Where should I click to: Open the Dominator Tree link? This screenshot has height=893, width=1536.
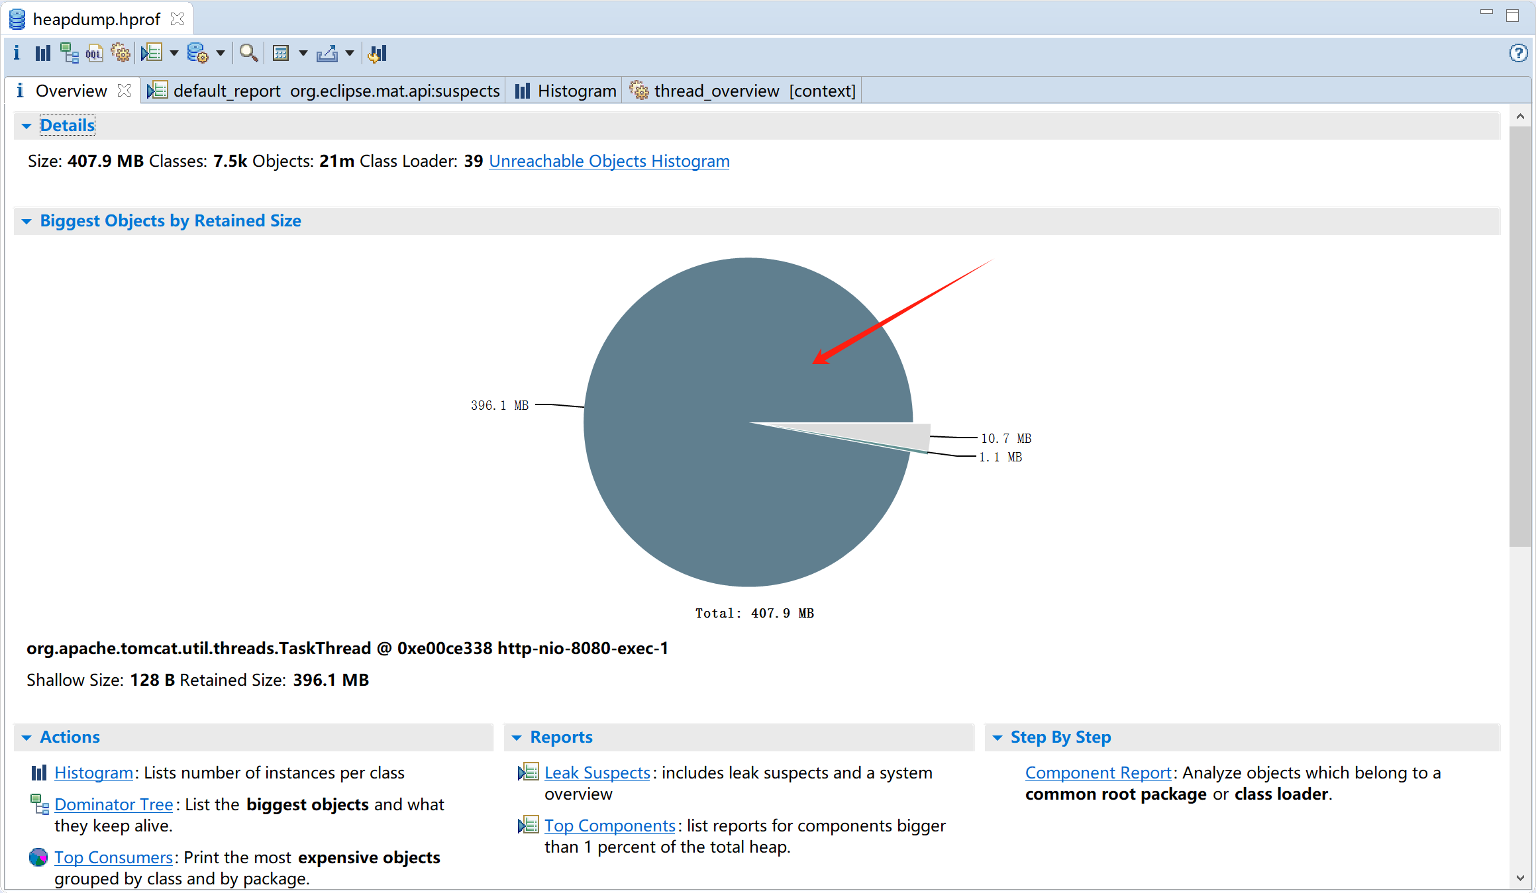coord(114,804)
